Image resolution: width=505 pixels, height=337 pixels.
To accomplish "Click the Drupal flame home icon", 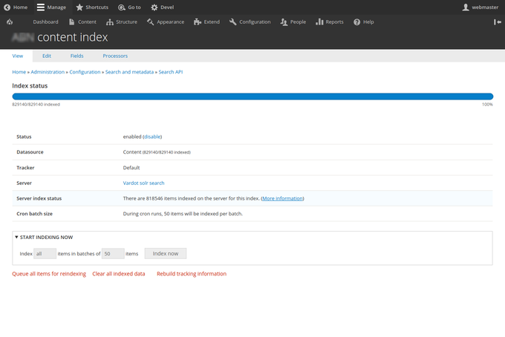I will click(x=10, y=22).
